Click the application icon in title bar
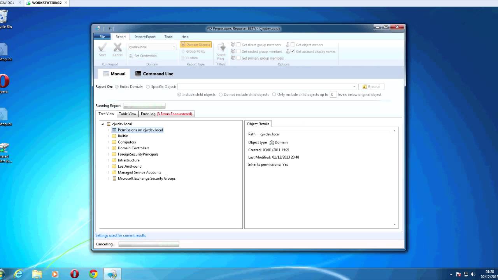The image size is (498, 280). pos(98,28)
